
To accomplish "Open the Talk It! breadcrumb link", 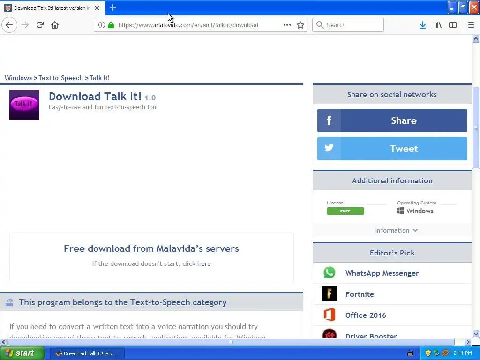I will point(99,78).
